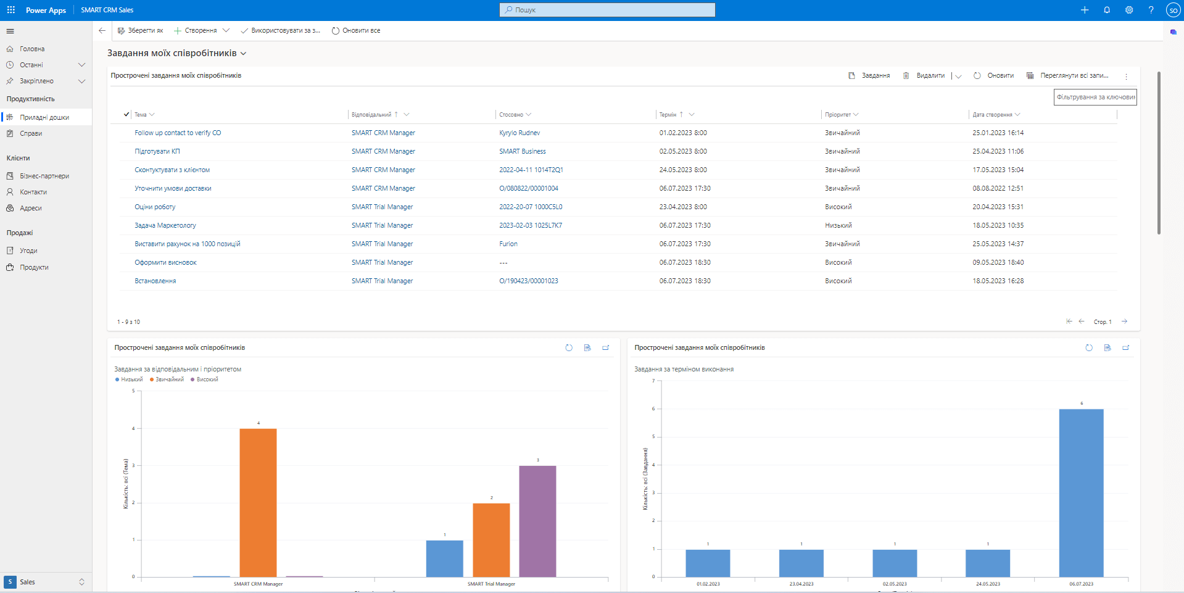
Task: Open the 'Підготувати КП' task link
Action: click(157, 151)
